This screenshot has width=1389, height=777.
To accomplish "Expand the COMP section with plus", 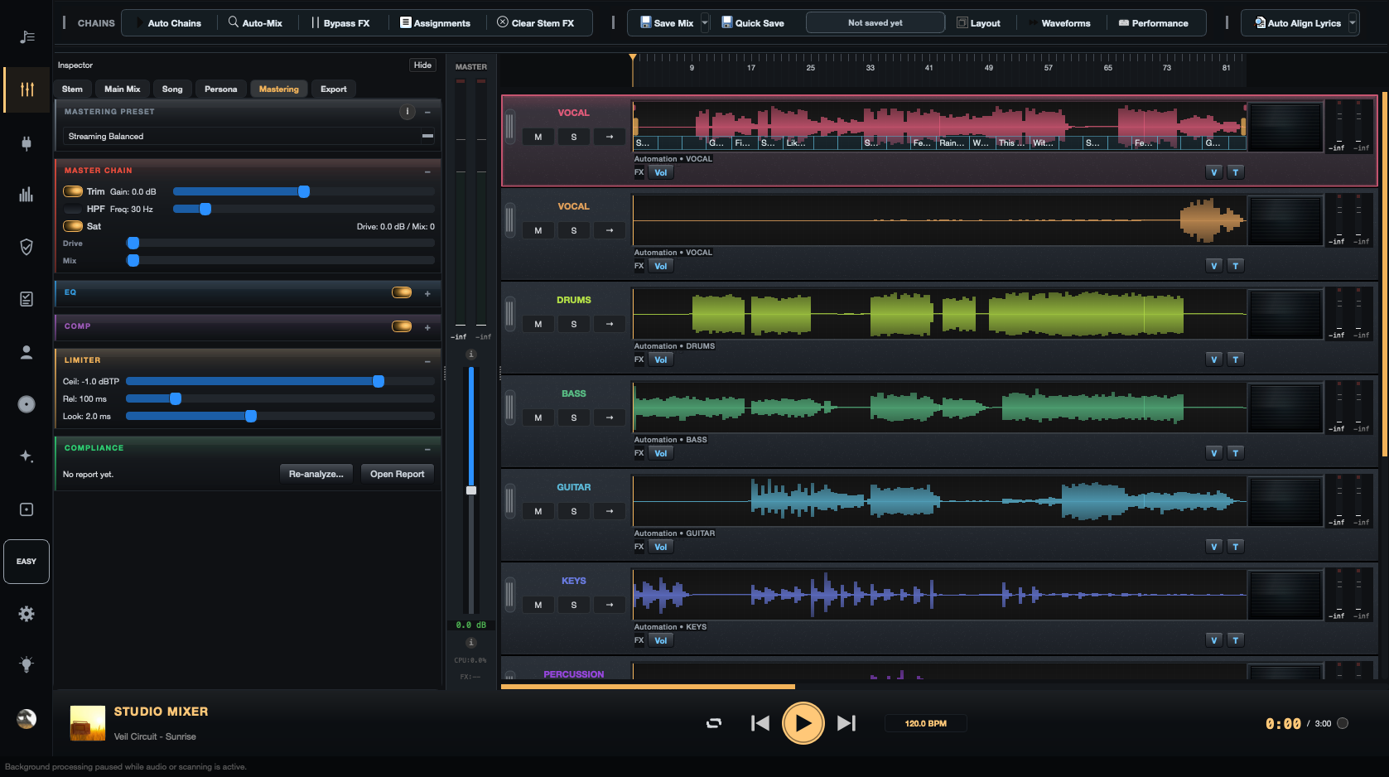I will click(x=427, y=327).
